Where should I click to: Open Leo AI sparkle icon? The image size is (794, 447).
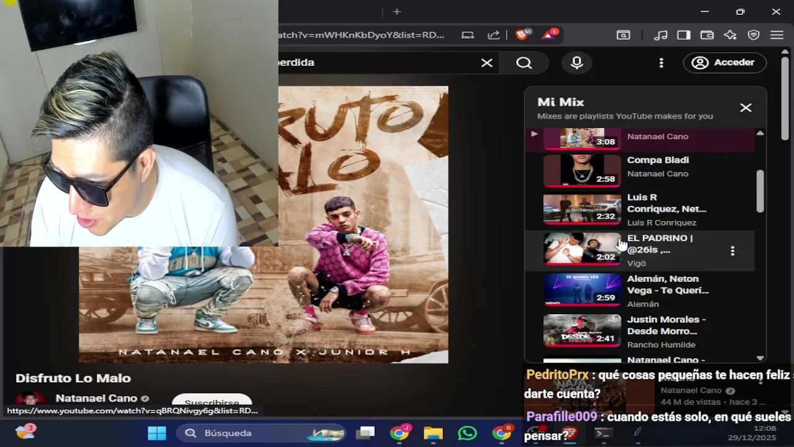730,35
